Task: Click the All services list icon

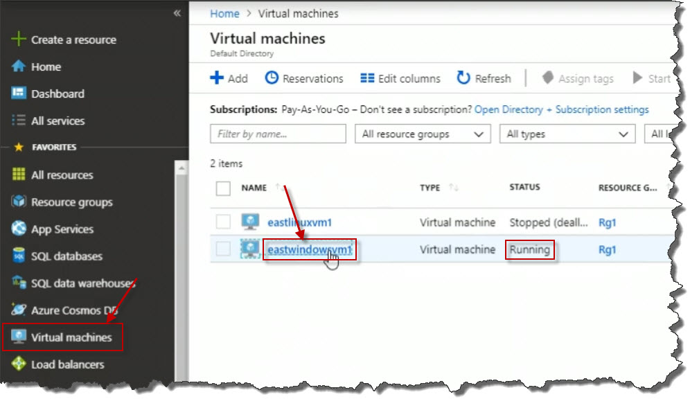Action: pyautogui.click(x=18, y=121)
